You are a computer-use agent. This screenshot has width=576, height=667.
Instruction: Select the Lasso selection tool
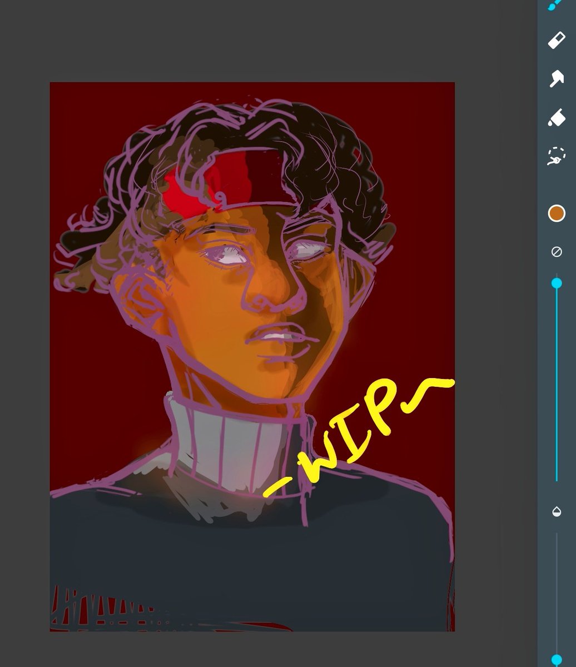click(557, 157)
